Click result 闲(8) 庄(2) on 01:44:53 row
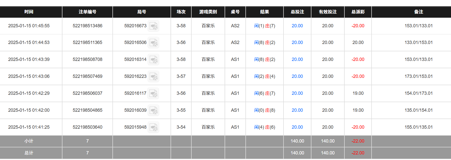 (x=264, y=42)
